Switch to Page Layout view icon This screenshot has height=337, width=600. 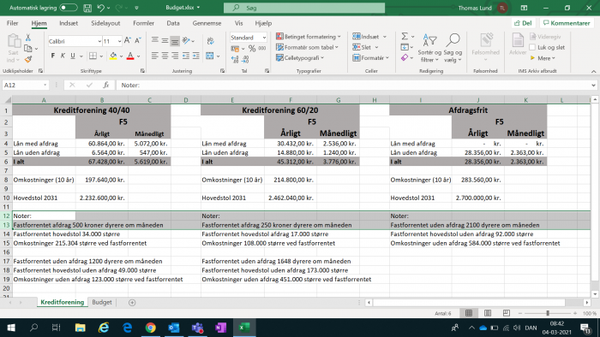point(488,313)
